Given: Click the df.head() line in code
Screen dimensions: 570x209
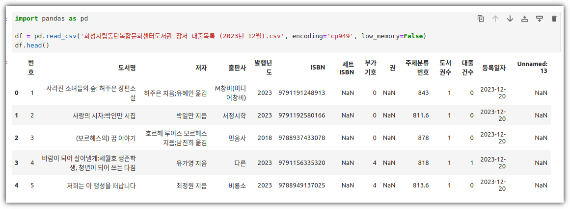Looking at the screenshot, I should (32, 46).
